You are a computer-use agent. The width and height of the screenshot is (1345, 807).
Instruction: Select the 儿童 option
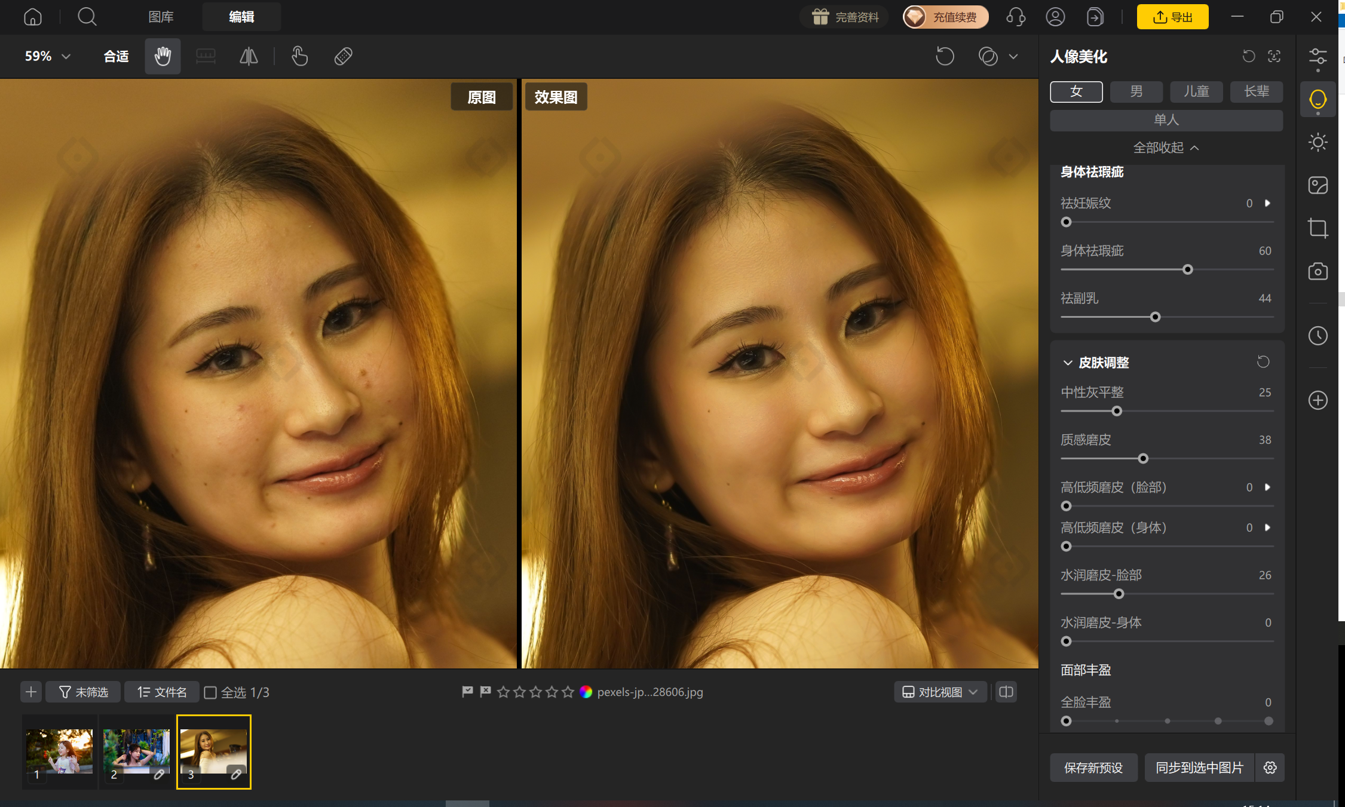tap(1196, 91)
